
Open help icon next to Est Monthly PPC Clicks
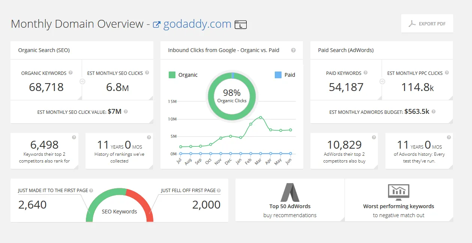pyautogui.click(x=447, y=73)
